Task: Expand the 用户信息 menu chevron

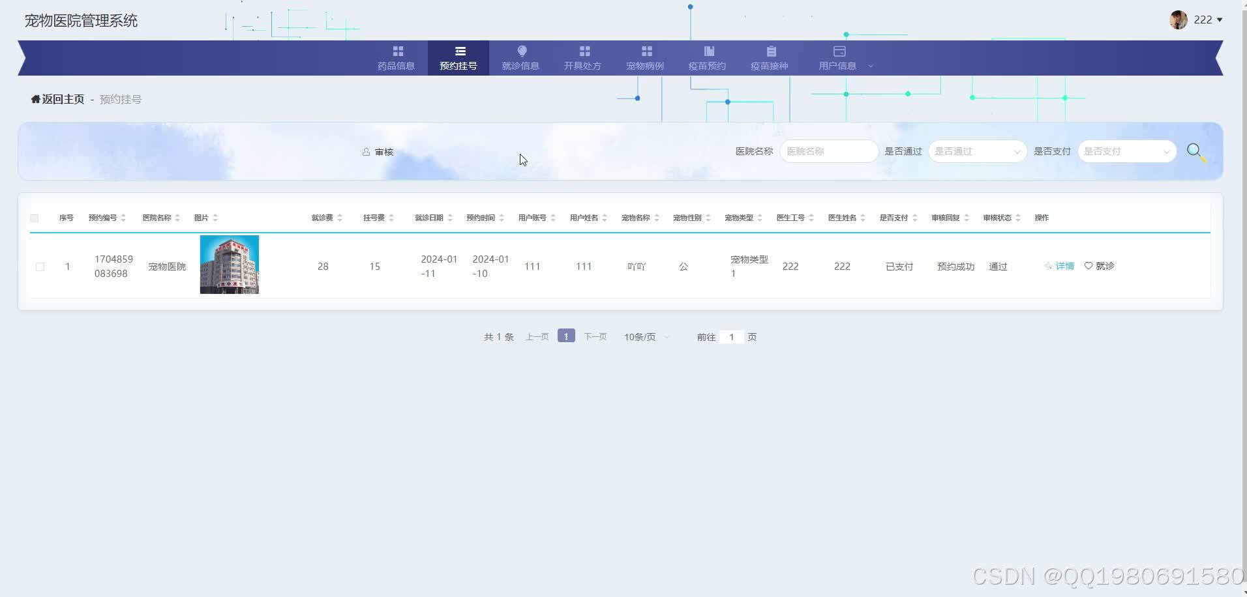Action: coord(870,65)
